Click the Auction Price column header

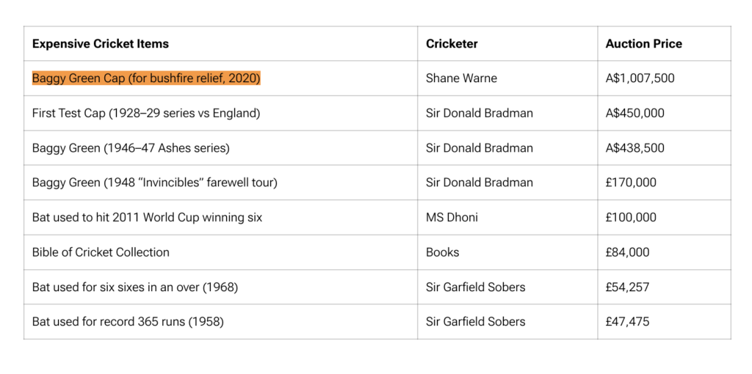[643, 44]
